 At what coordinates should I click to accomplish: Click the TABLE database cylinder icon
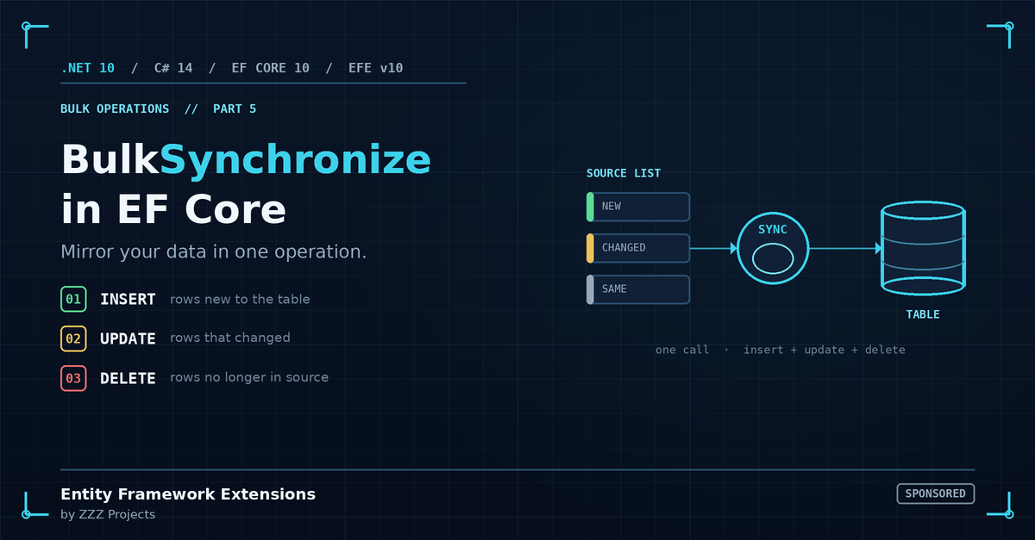click(x=923, y=248)
